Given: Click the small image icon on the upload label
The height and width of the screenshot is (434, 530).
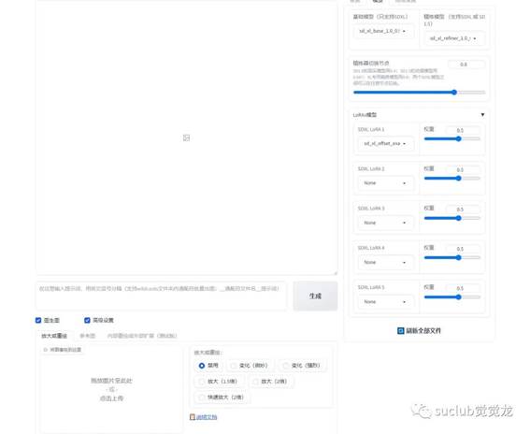Looking at the screenshot, I should point(45,350).
